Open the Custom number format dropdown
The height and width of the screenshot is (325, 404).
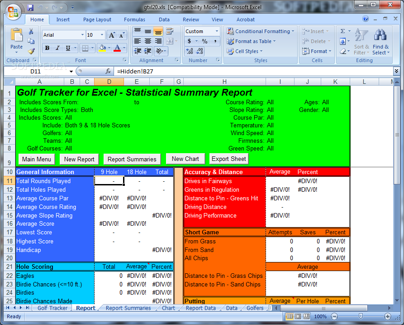217,31
